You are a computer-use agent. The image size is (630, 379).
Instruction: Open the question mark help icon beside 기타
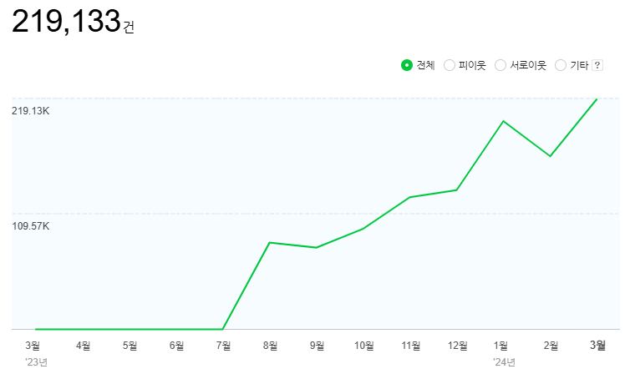pos(597,65)
